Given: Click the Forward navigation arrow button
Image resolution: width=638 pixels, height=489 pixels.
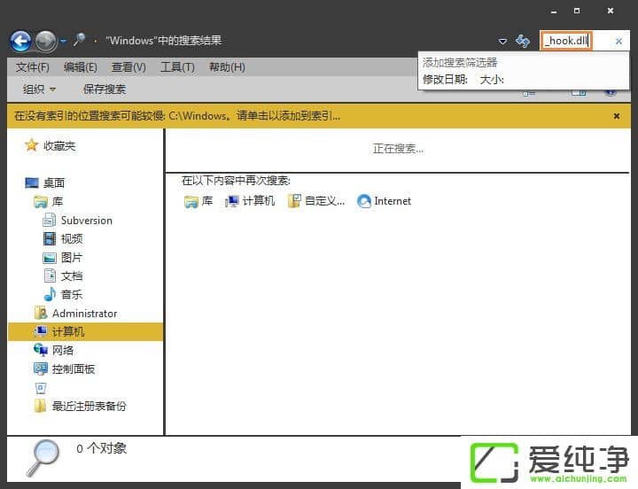Looking at the screenshot, I should 46,41.
